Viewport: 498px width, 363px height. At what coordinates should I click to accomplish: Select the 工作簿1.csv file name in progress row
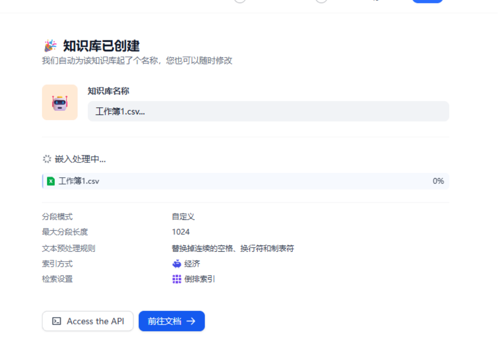tap(79, 181)
